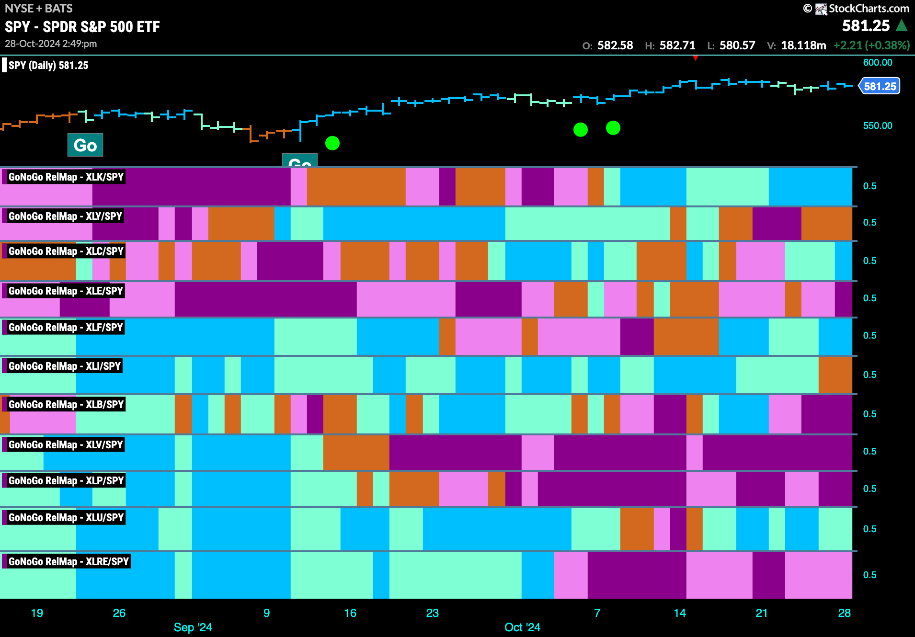Click the 600.00 price axis label
Image resolution: width=915 pixels, height=637 pixels.
point(878,62)
